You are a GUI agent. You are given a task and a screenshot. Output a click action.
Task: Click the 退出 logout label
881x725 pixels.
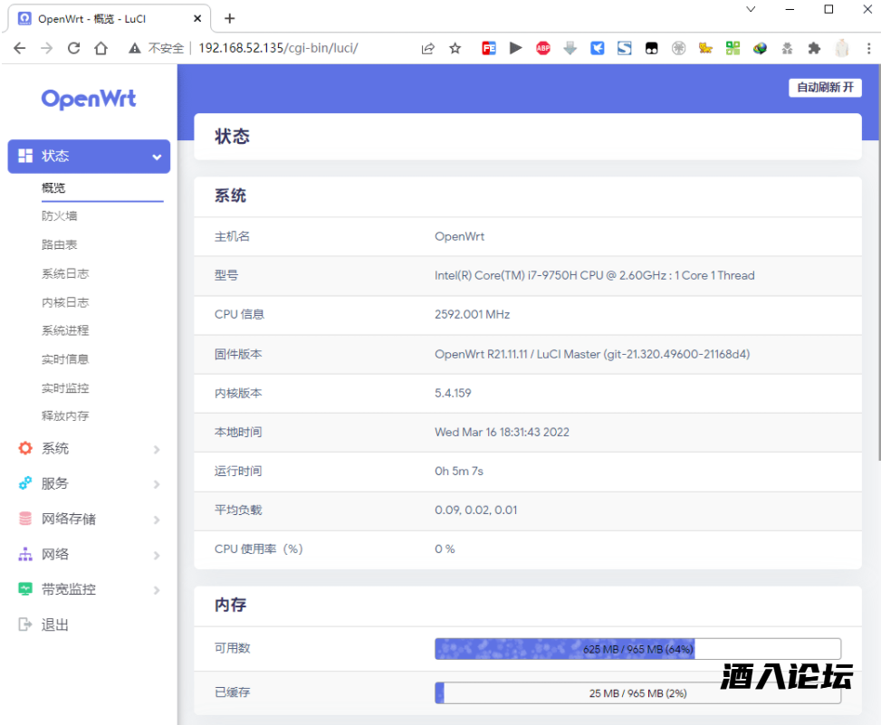(55, 625)
